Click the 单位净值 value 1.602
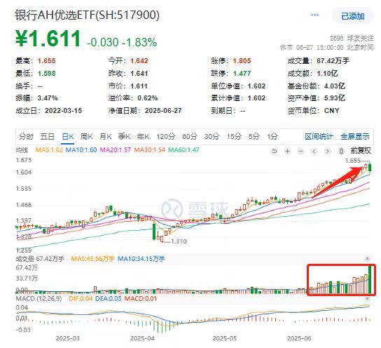381x348 pixels. coord(256,86)
